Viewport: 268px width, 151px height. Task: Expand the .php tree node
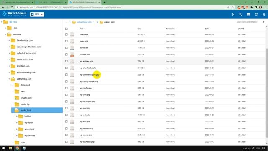tap(5, 28)
